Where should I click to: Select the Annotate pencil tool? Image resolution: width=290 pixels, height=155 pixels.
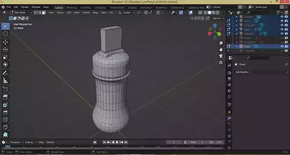(x=5, y=73)
